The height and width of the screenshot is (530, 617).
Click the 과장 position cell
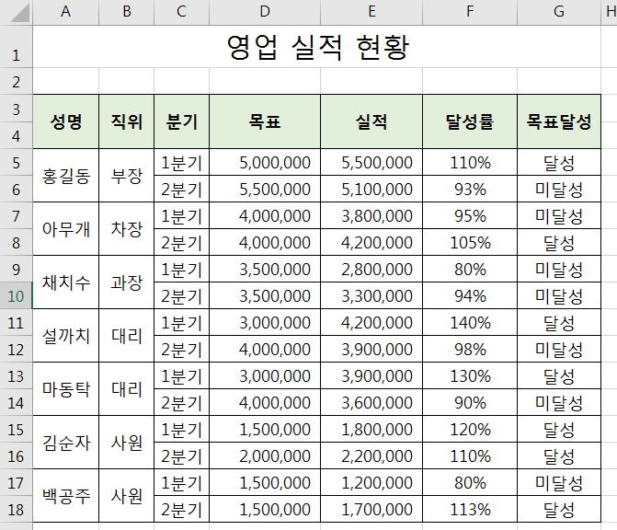126,282
